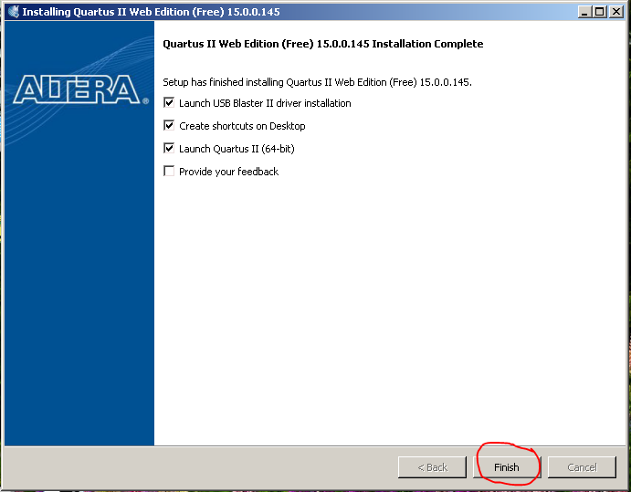Enable the Provide your feedback checkbox
631x492 pixels.
pyautogui.click(x=169, y=172)
